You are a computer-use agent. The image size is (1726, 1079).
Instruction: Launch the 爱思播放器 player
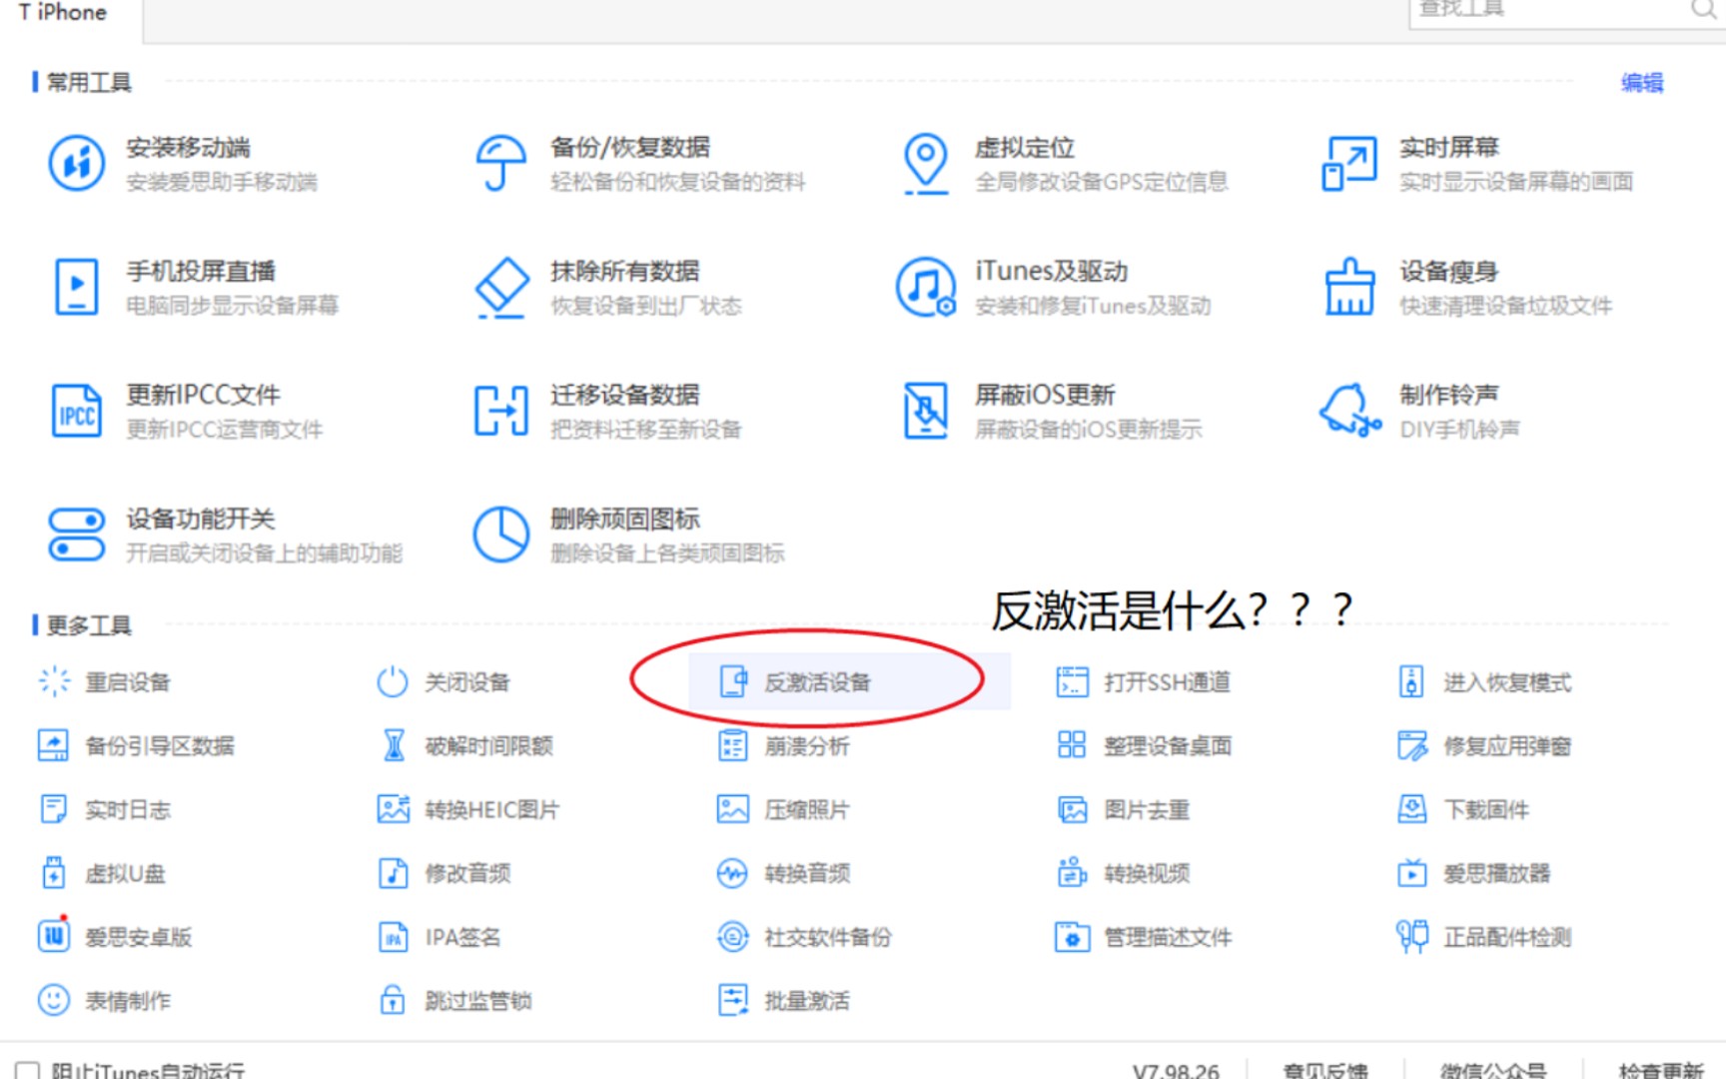pyautogui.click(x=1473, y=874)
